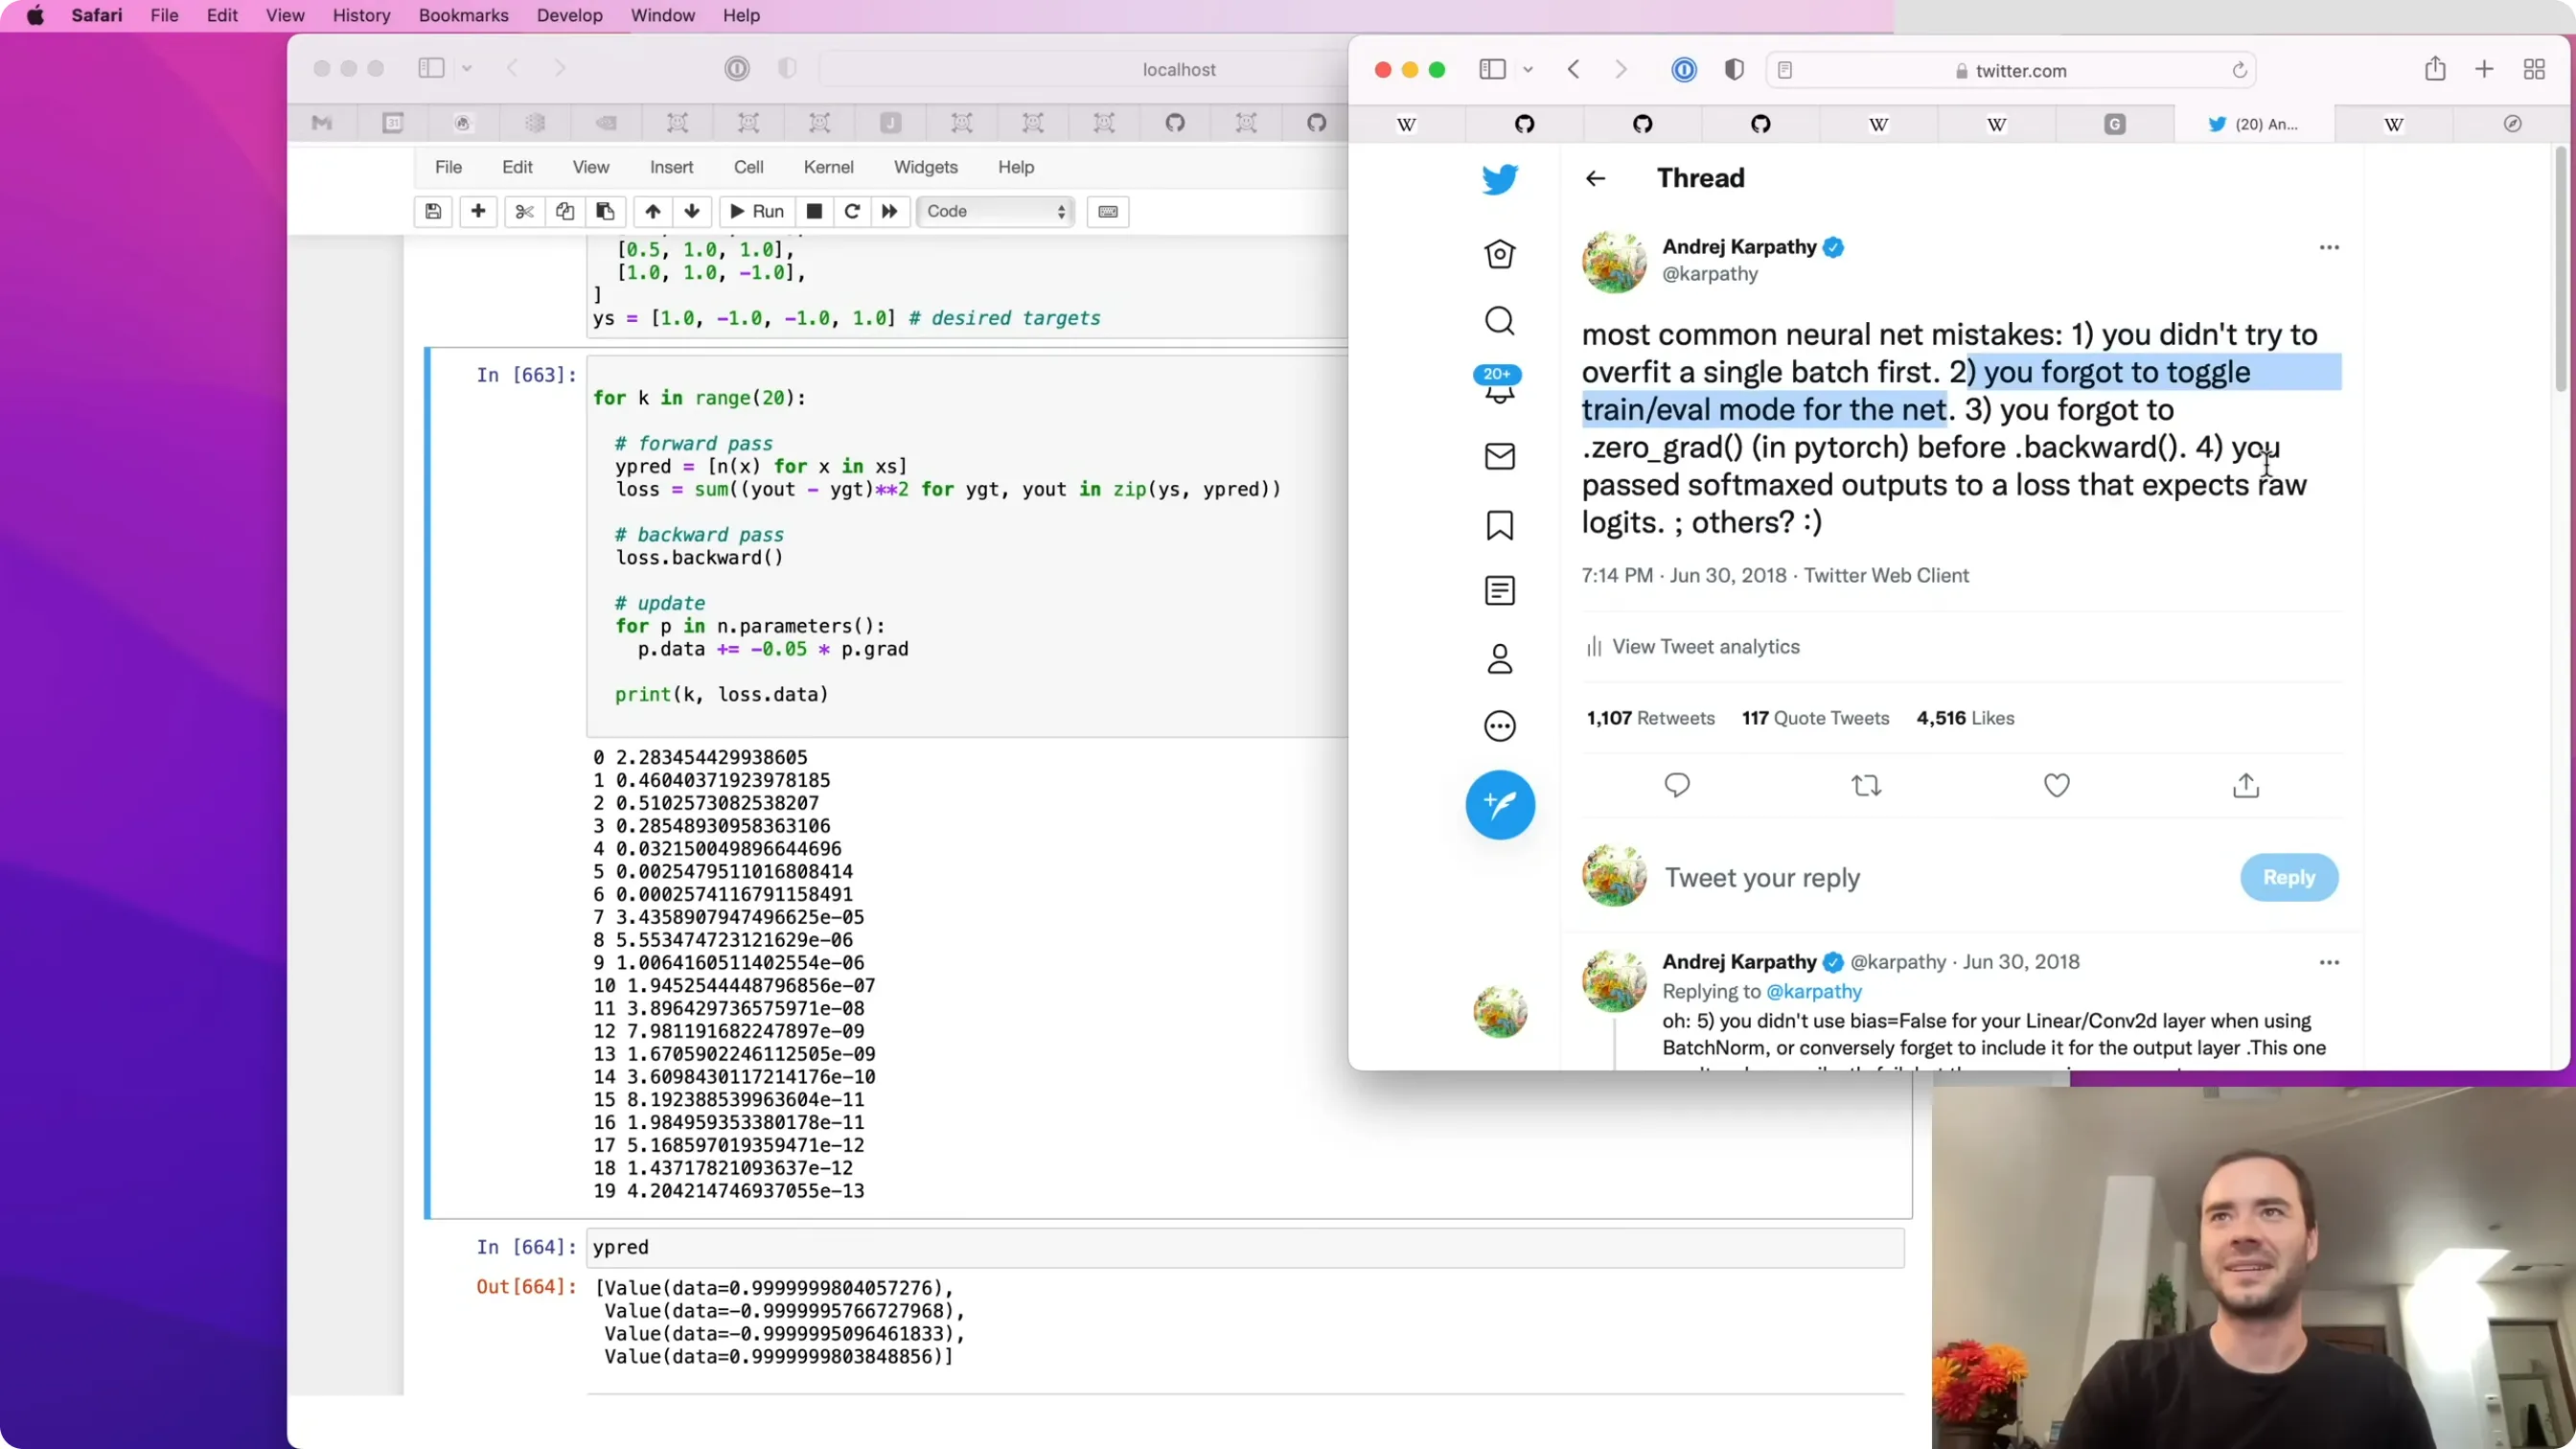Open the Widgets menu in Jupyter

tap(925, 167)
